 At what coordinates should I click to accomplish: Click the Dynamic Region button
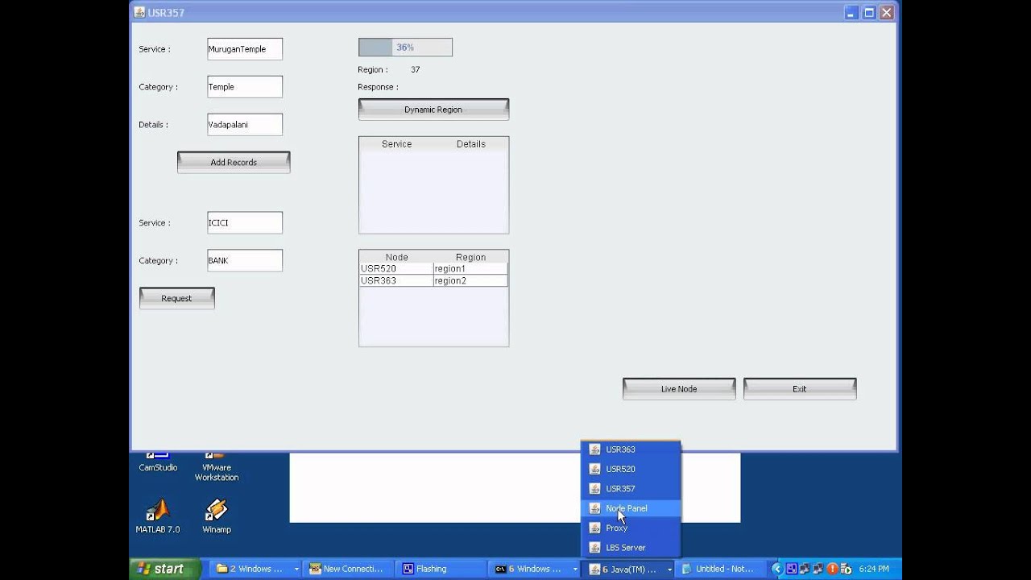coord(433,110)
